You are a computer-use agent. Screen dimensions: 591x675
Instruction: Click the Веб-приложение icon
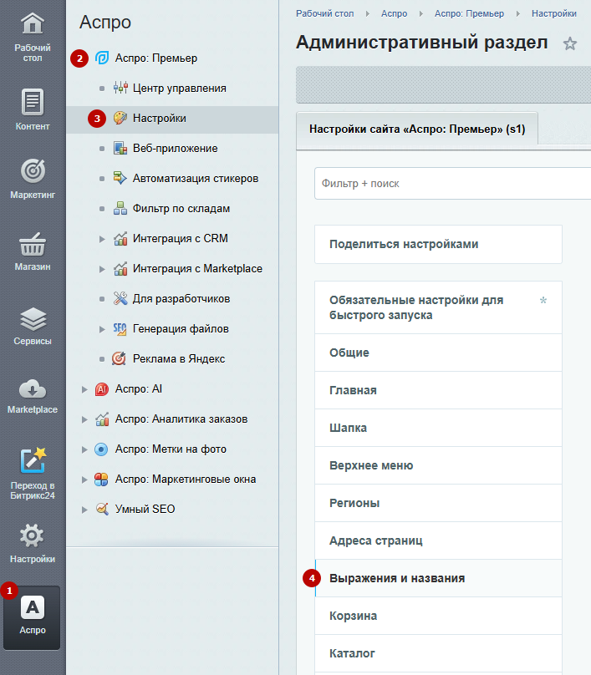[120, 148]
